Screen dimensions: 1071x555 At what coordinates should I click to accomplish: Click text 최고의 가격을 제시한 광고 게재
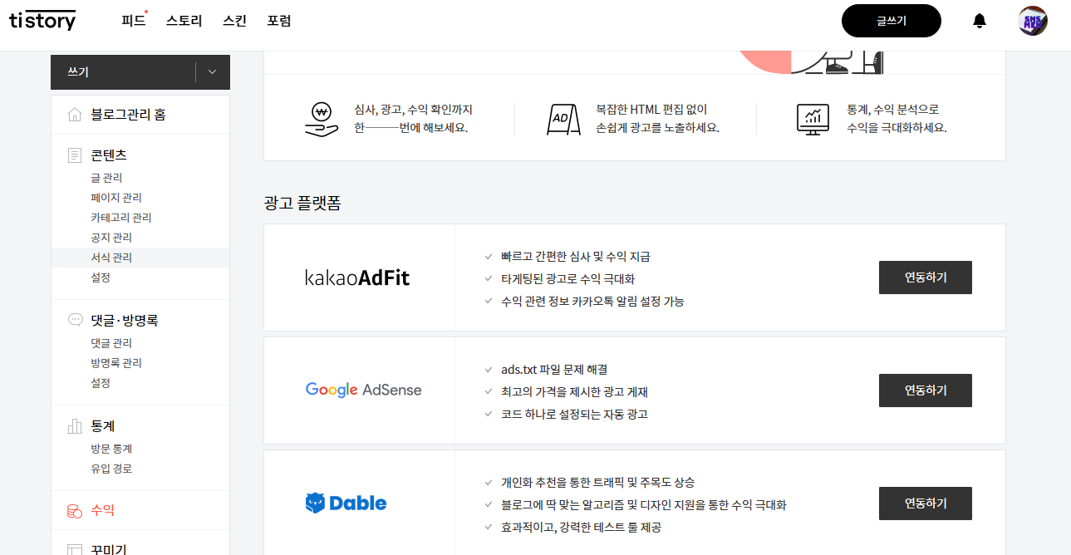(574, 391)
